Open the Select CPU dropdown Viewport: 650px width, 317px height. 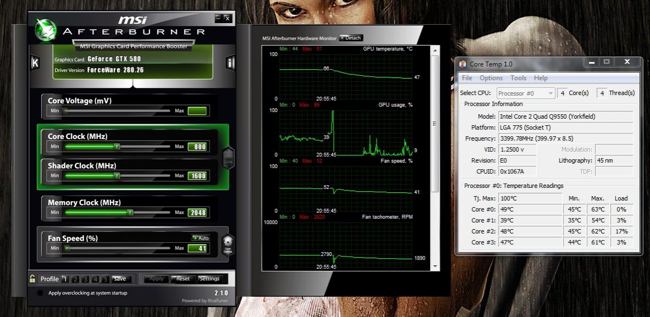[525, 93]
